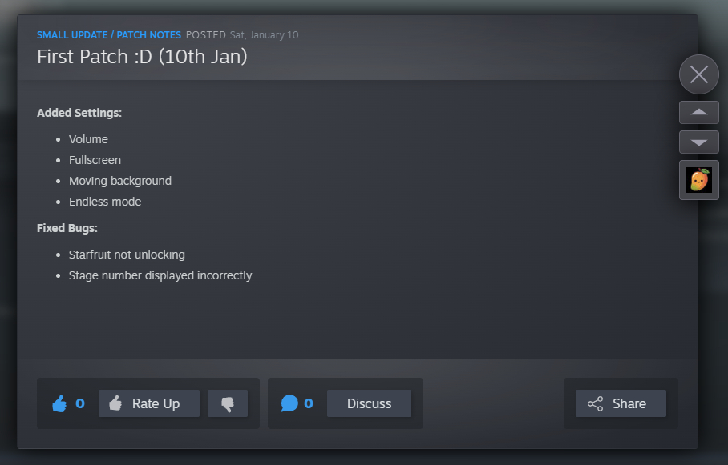The image size is (728, 465).
Task: Open the mango game icon thumbnail
Action: (699, 180)
